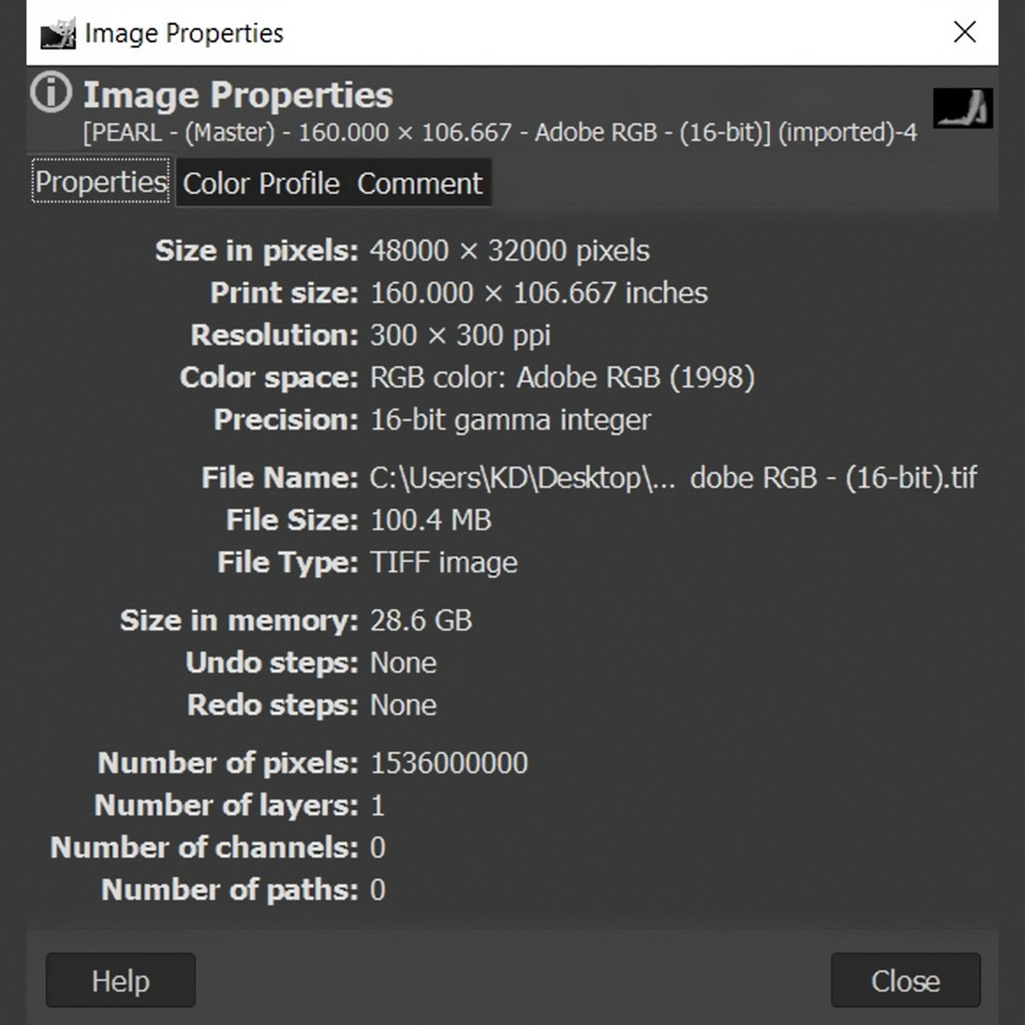Click the info circle icon beside Image Properties

click(x=51, y=92)
